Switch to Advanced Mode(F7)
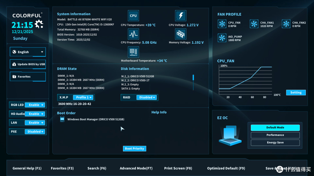The image size is (314, 176). (136, 168)
